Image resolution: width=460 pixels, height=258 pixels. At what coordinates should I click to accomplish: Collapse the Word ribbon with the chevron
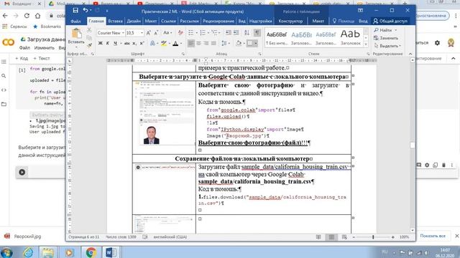[x=410, y=54]
